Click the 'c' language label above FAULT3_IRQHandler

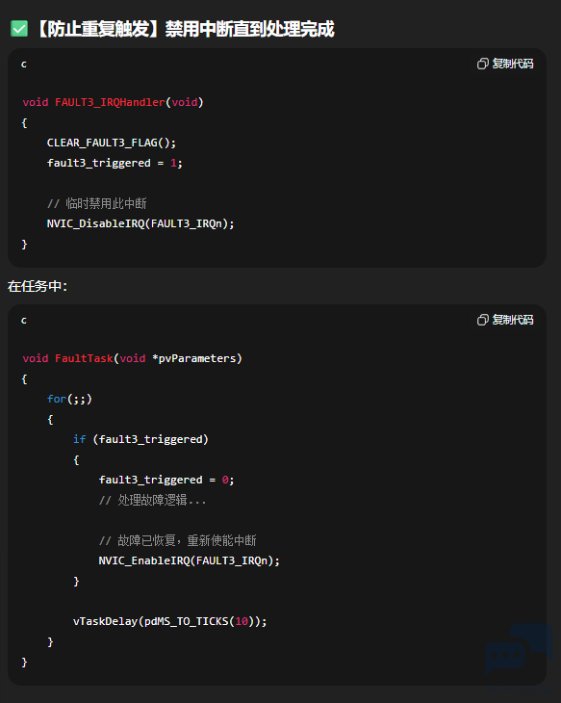(x=24, y=65)
